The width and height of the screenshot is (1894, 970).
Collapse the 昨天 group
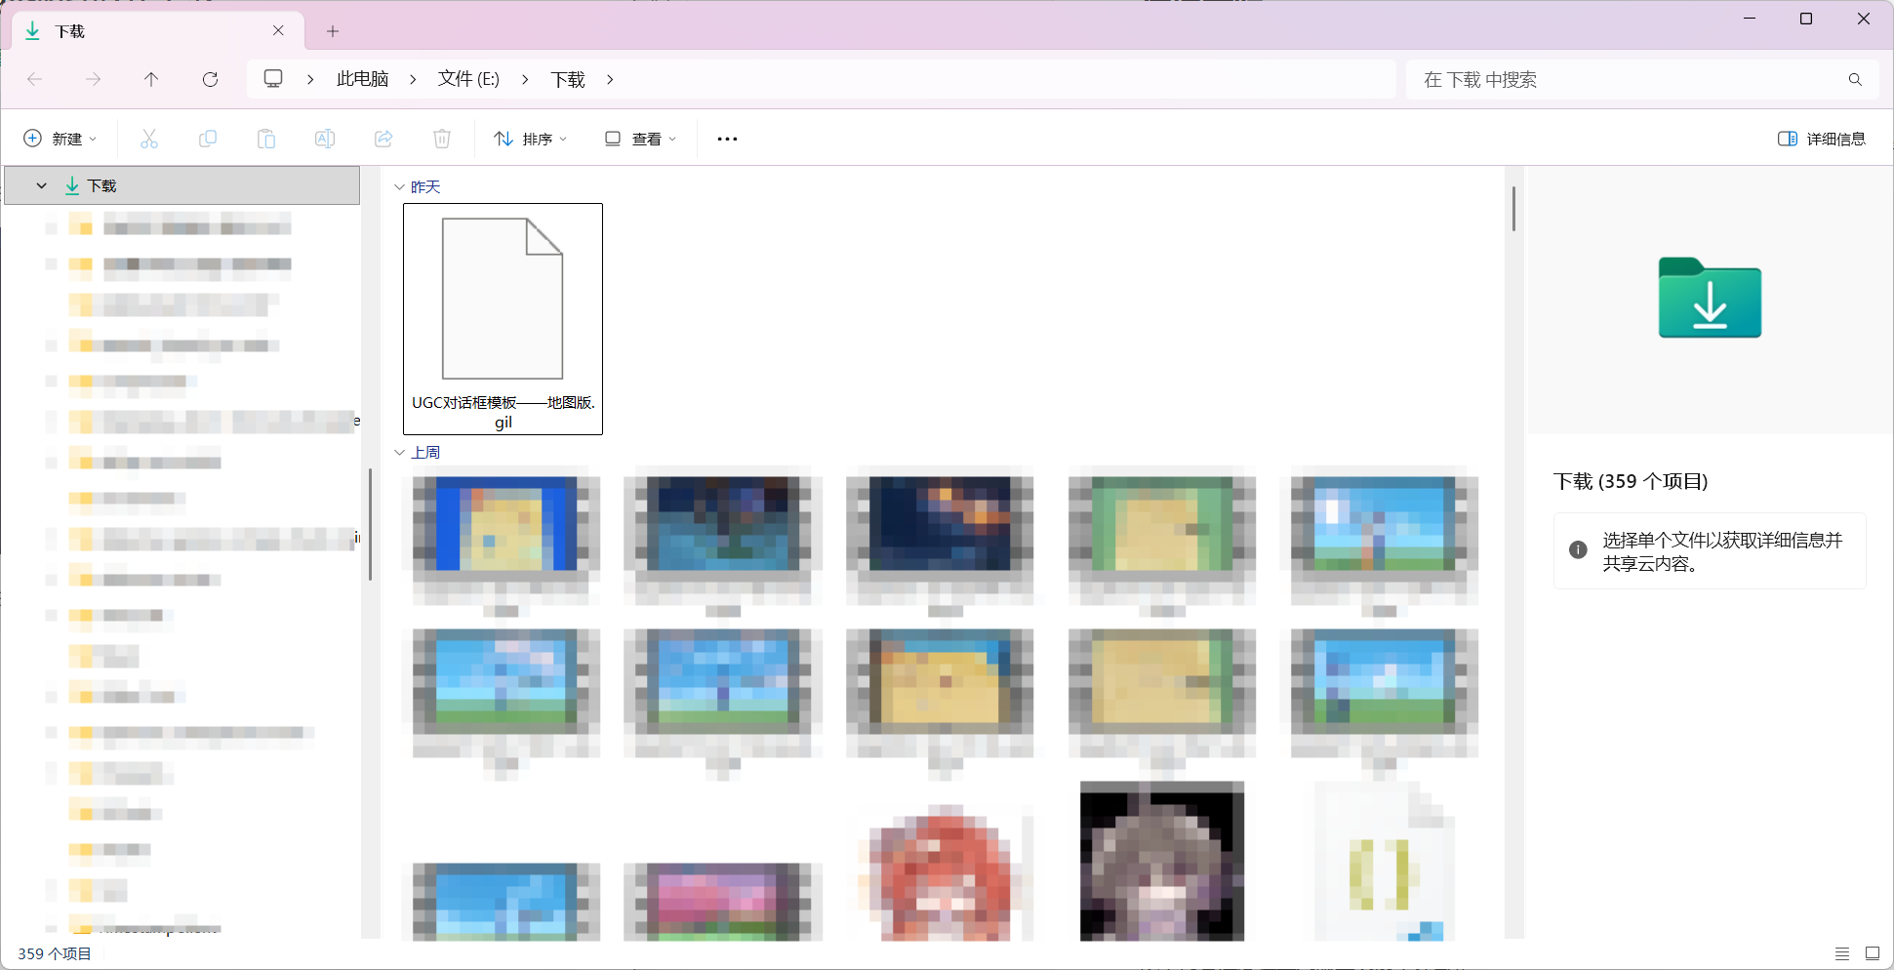pyautogui.click(x=399, y=186)
